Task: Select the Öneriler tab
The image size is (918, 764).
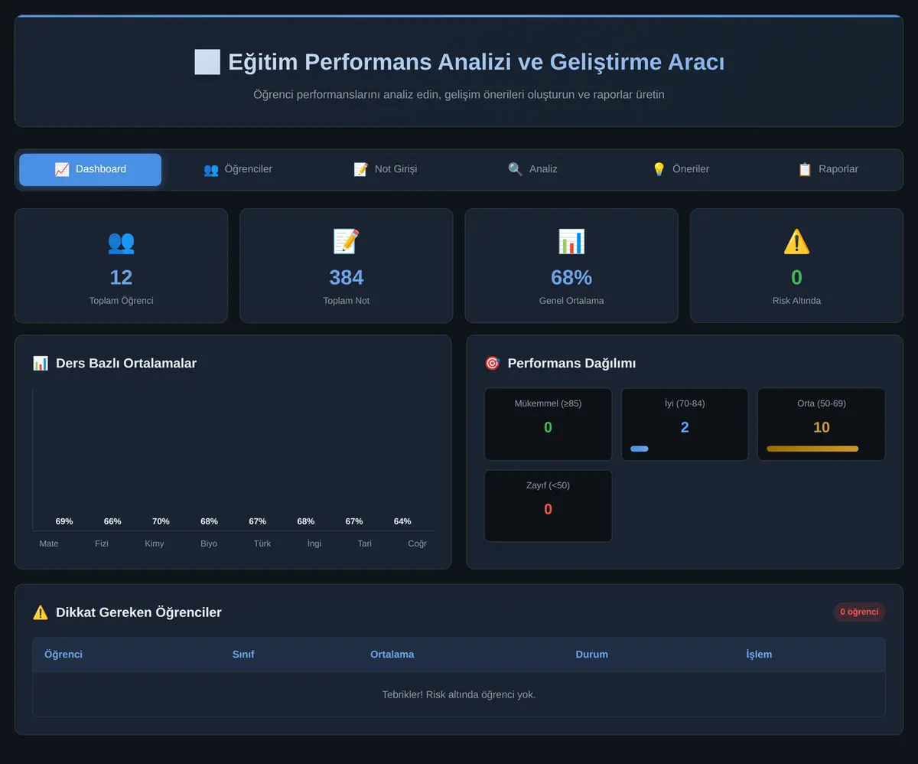Action: pyautogui.click(x=680, y=169)
